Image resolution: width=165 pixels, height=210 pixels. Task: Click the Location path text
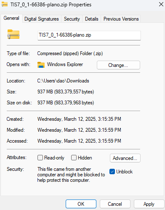(x=63, y=81)
